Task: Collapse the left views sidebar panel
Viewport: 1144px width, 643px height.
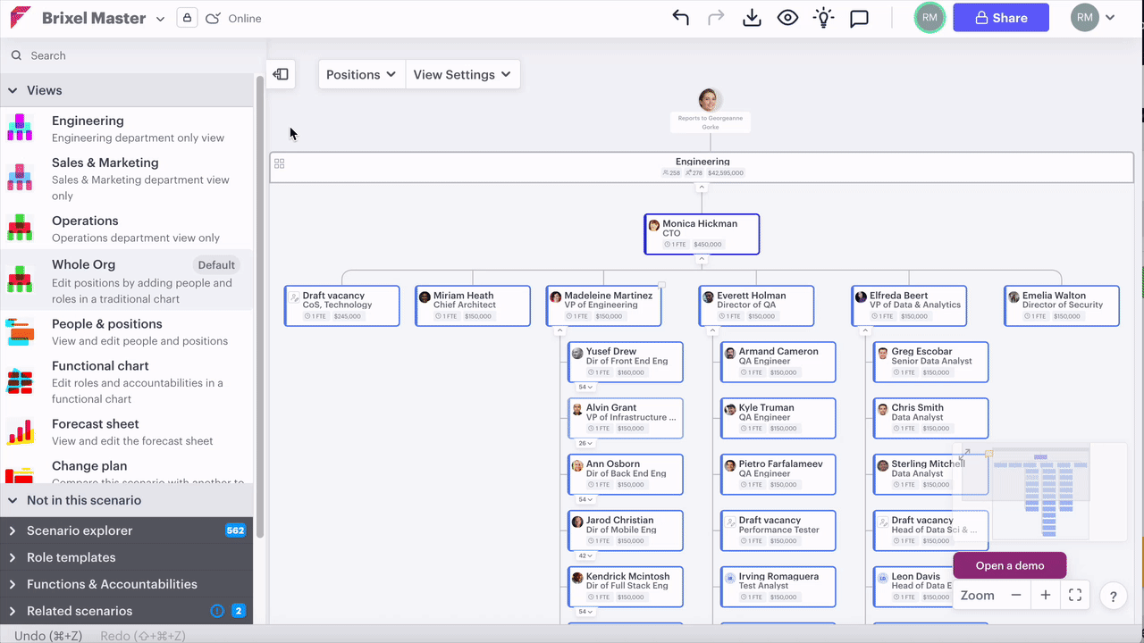Action: click(x=281, y=74)
